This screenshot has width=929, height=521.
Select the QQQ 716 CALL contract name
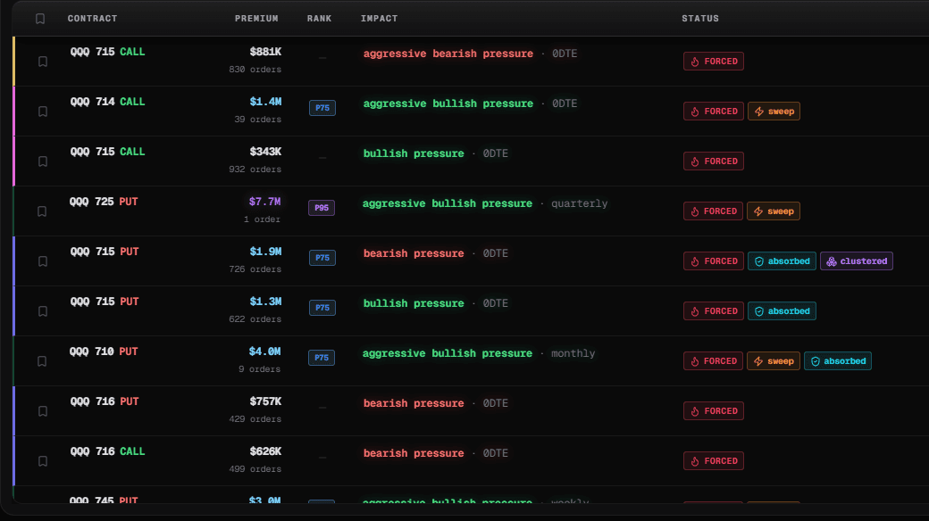click(x=107, y=451)
